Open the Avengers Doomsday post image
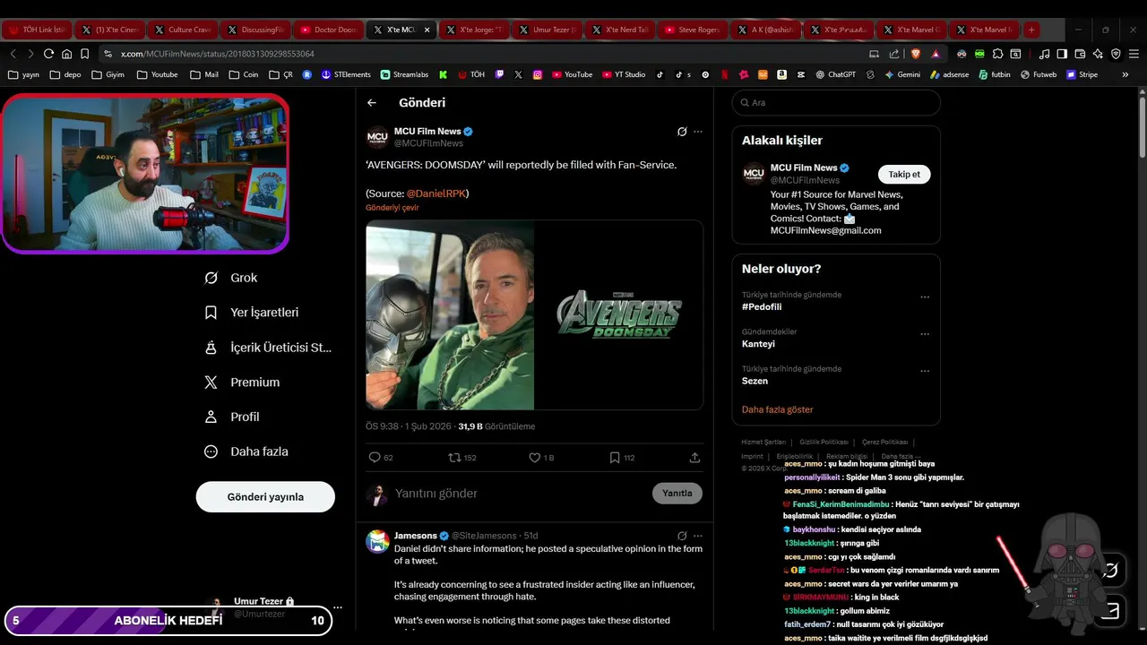This screenshot has height=645, width=1147. click(534, 315)
